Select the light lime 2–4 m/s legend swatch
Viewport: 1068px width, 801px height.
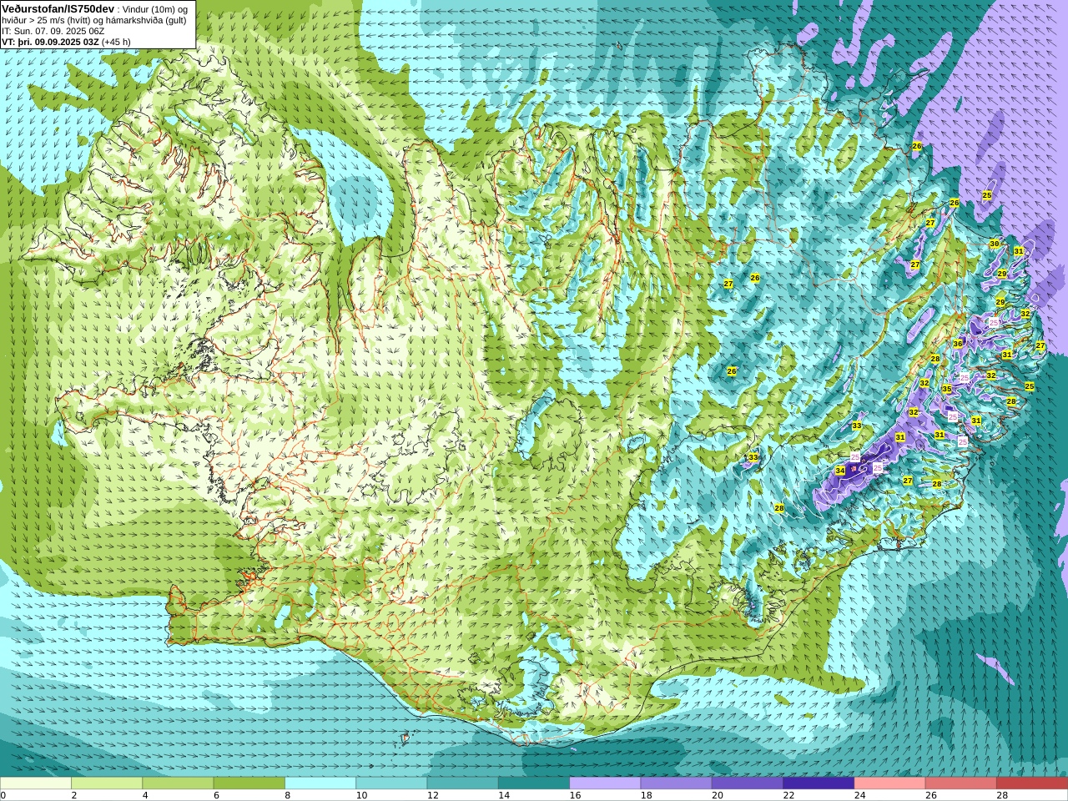tap(107, 783)
